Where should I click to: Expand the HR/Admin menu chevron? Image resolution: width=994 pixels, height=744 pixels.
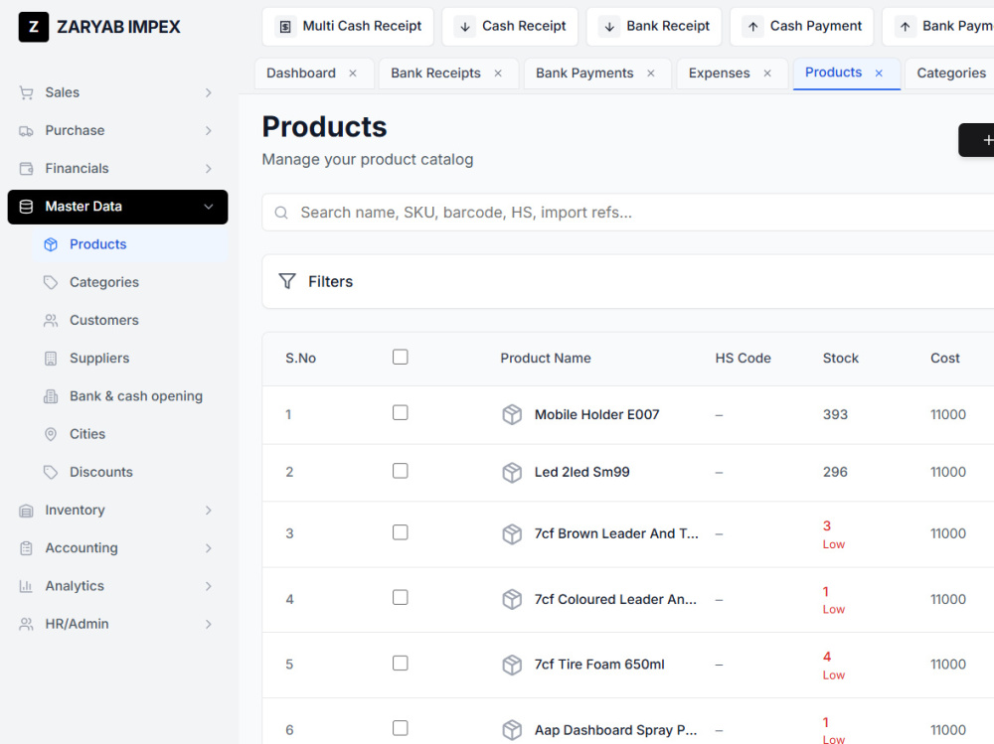click(x=209, y=624)
